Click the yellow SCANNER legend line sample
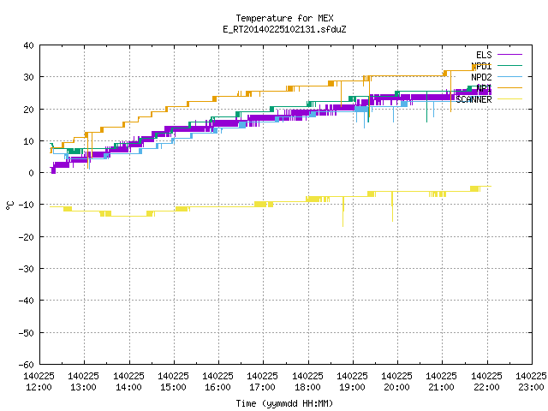This screenshot has width=548, height=411. coord(509,99)
